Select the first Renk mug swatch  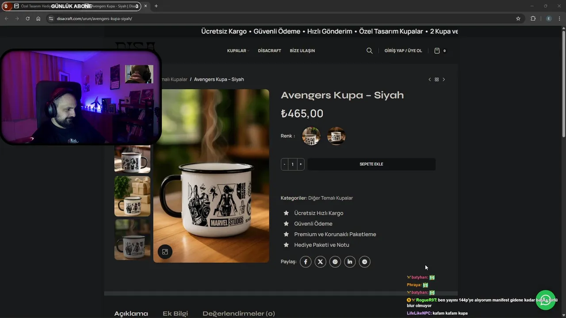click(311, 136)
